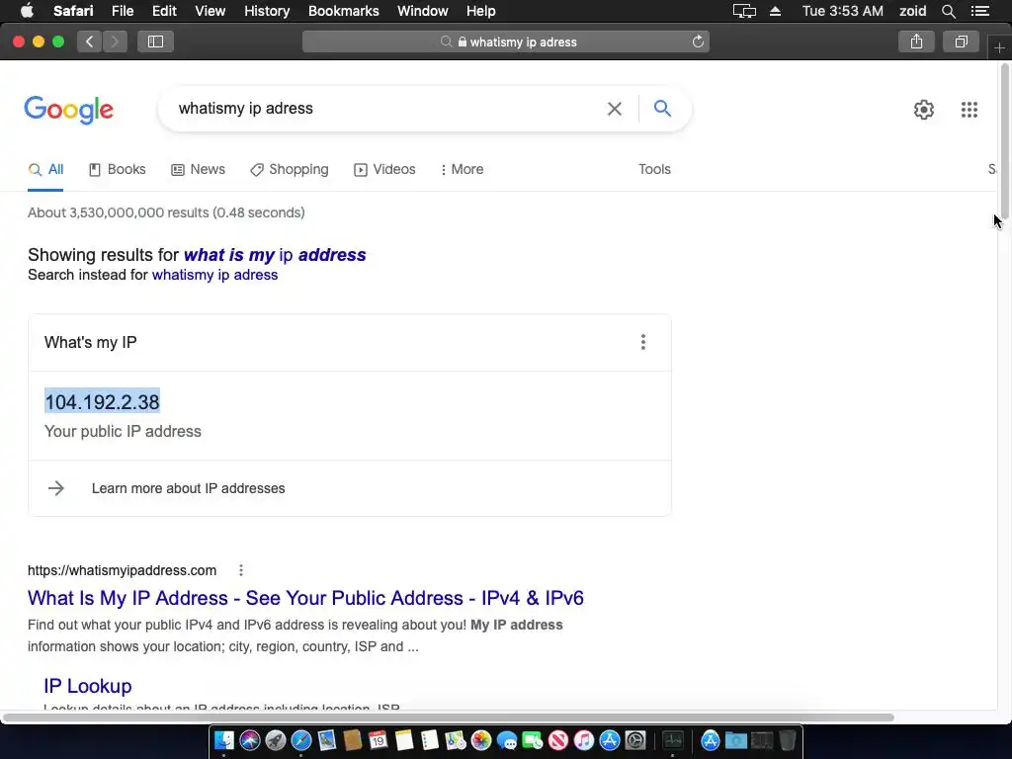Open the View menu
The image size is (1012, 759).
tap(210, 11)
